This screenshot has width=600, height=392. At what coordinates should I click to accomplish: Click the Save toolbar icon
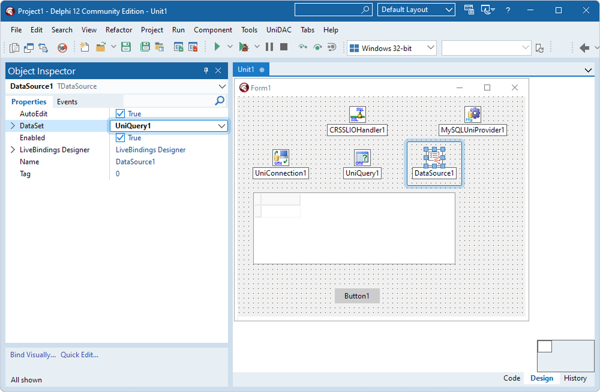(126, 47)
